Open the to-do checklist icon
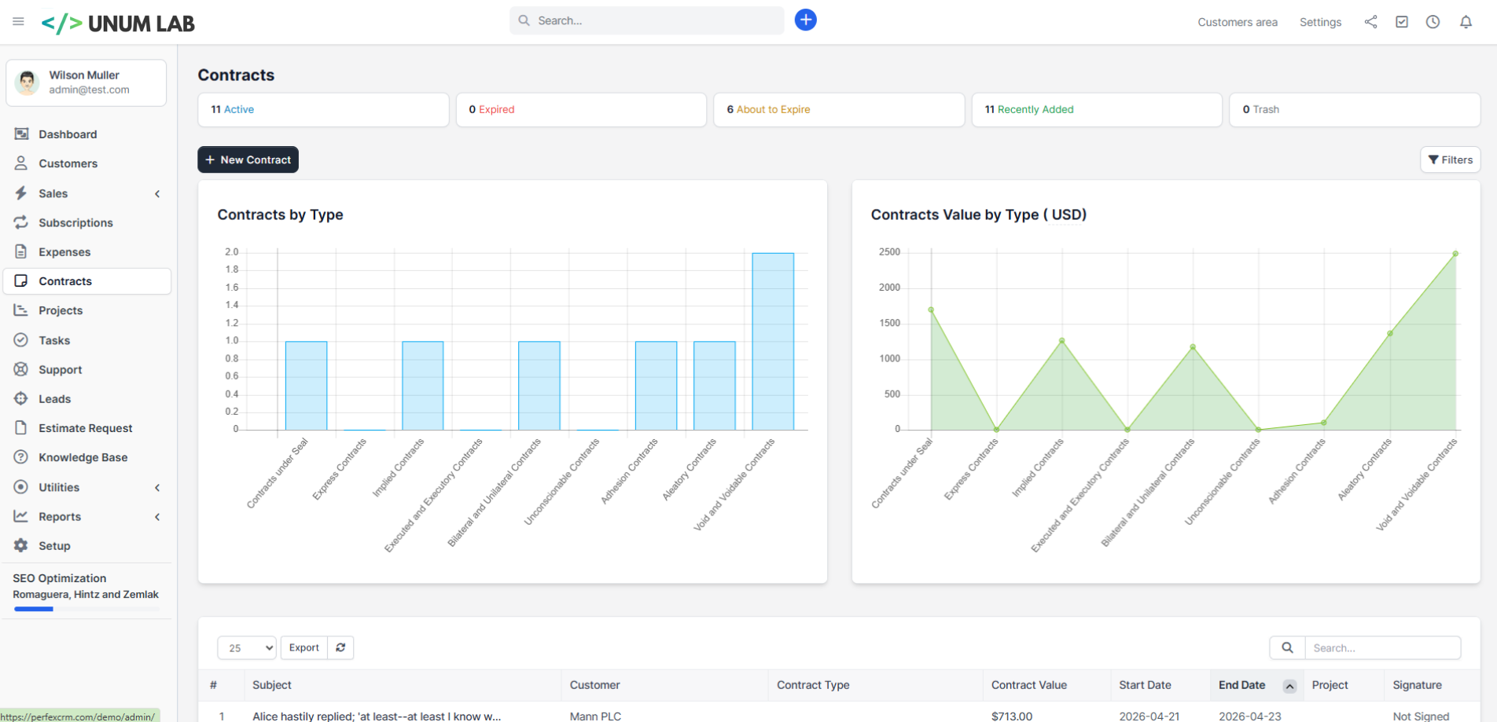This screenshot has height=722, width=1497. click(1402, 22)
